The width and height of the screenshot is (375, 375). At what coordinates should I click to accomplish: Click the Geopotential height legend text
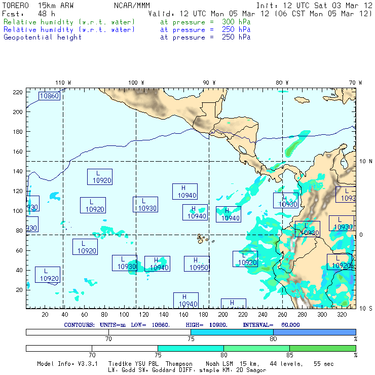[43, 37]
